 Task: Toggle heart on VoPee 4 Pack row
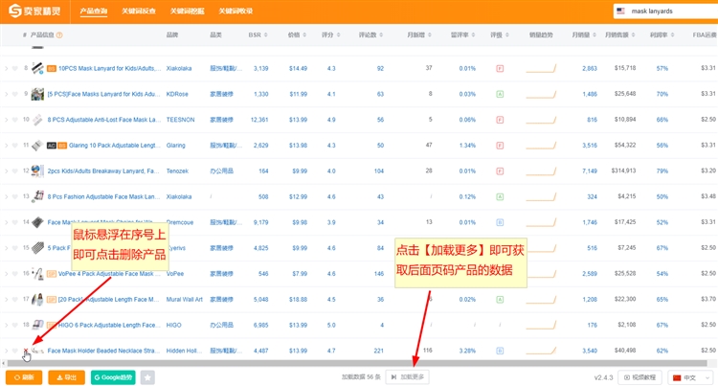tap(14, 274)
